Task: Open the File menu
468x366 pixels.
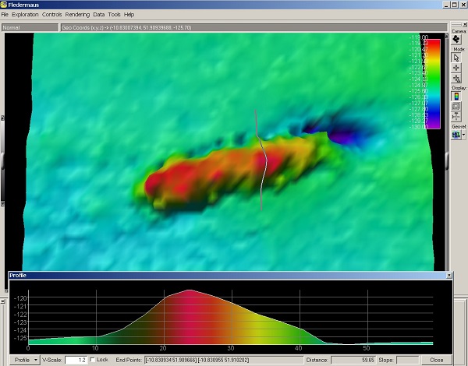Action: 5,14
